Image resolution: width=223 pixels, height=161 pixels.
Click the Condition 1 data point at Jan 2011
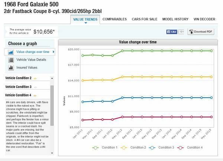point(83,56)
